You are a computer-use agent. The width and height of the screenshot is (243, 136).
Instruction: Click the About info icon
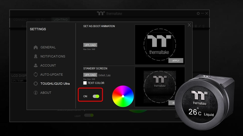pyautogui.click(x=36, y=93)
